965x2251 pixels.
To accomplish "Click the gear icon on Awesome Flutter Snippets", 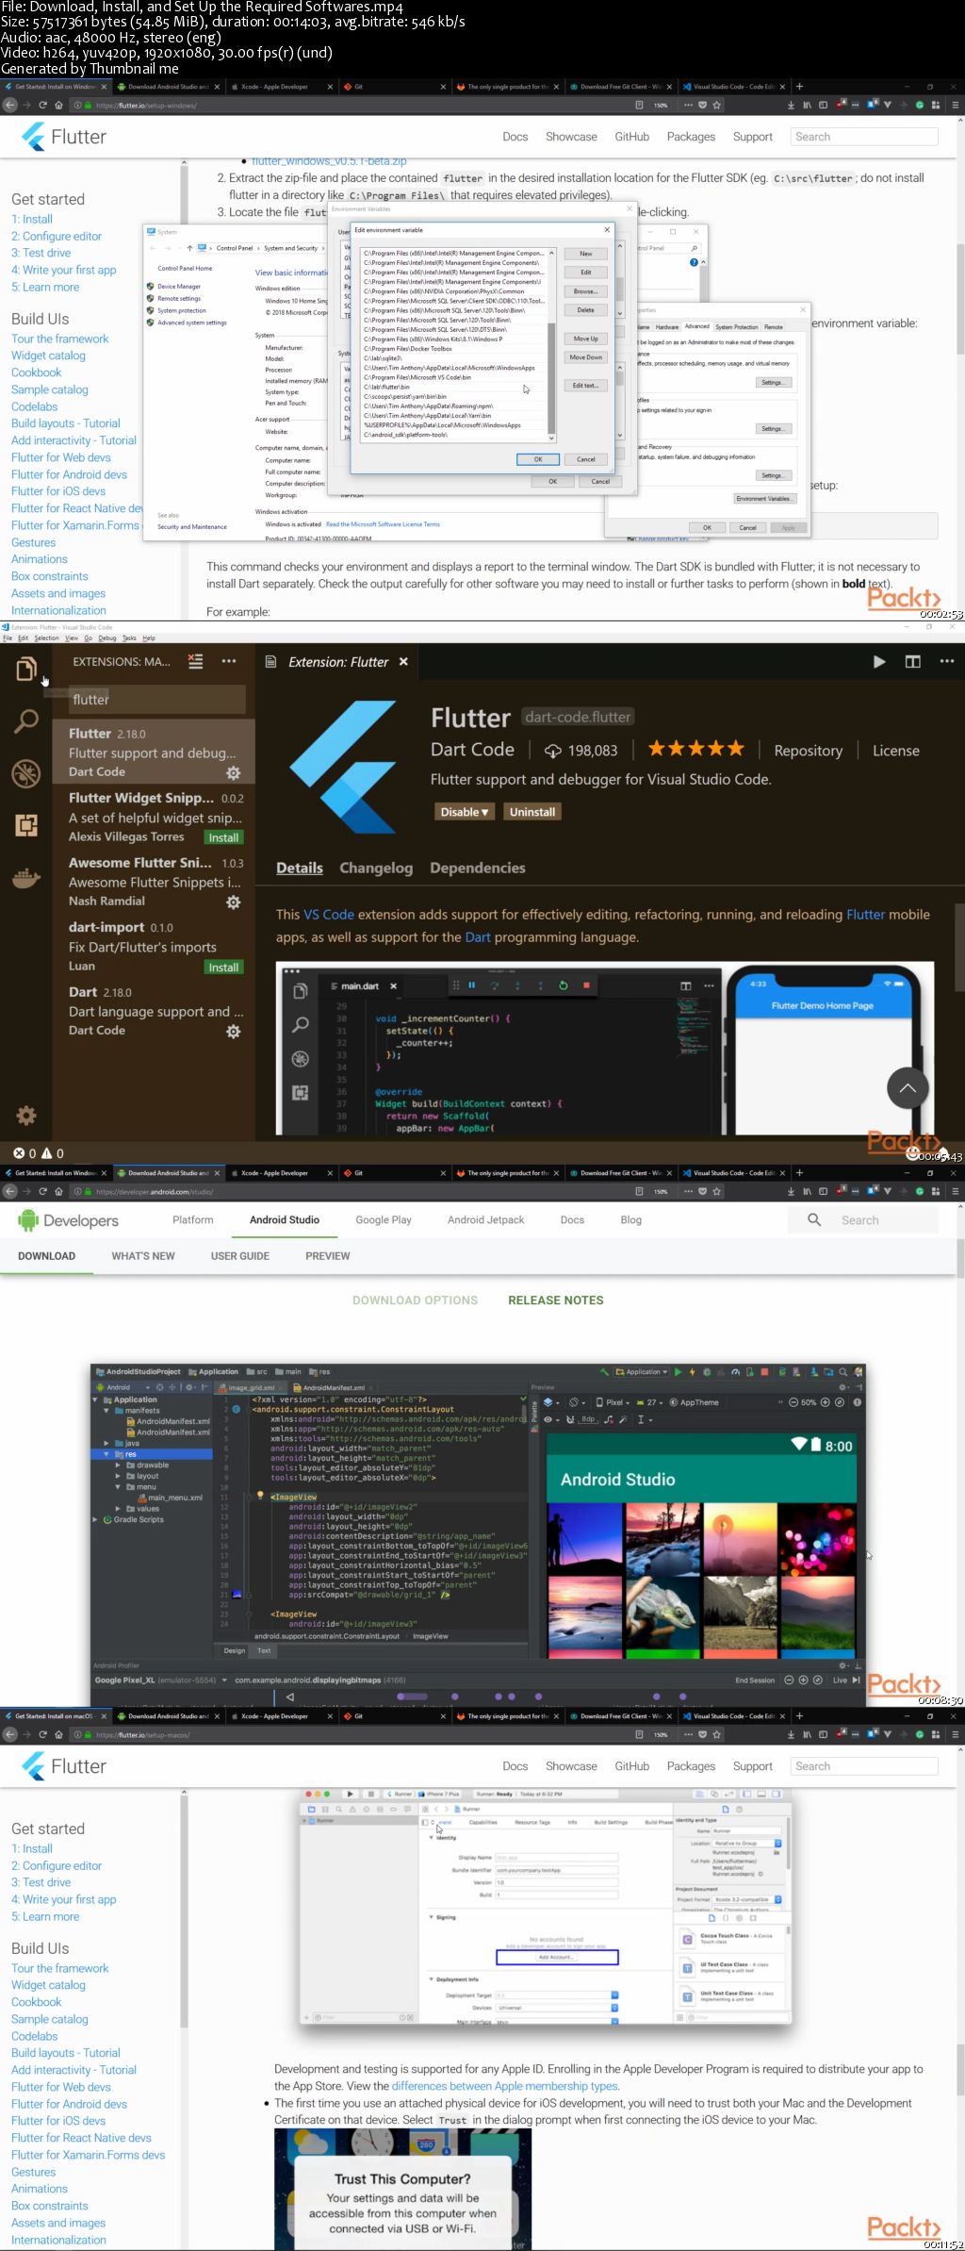I will [x=233, y=902].
